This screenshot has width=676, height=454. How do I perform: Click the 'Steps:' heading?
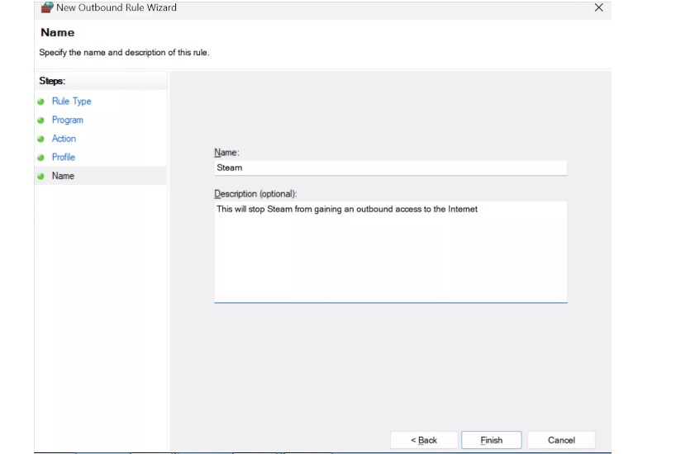pyautogui.click(x=52, y=81)
